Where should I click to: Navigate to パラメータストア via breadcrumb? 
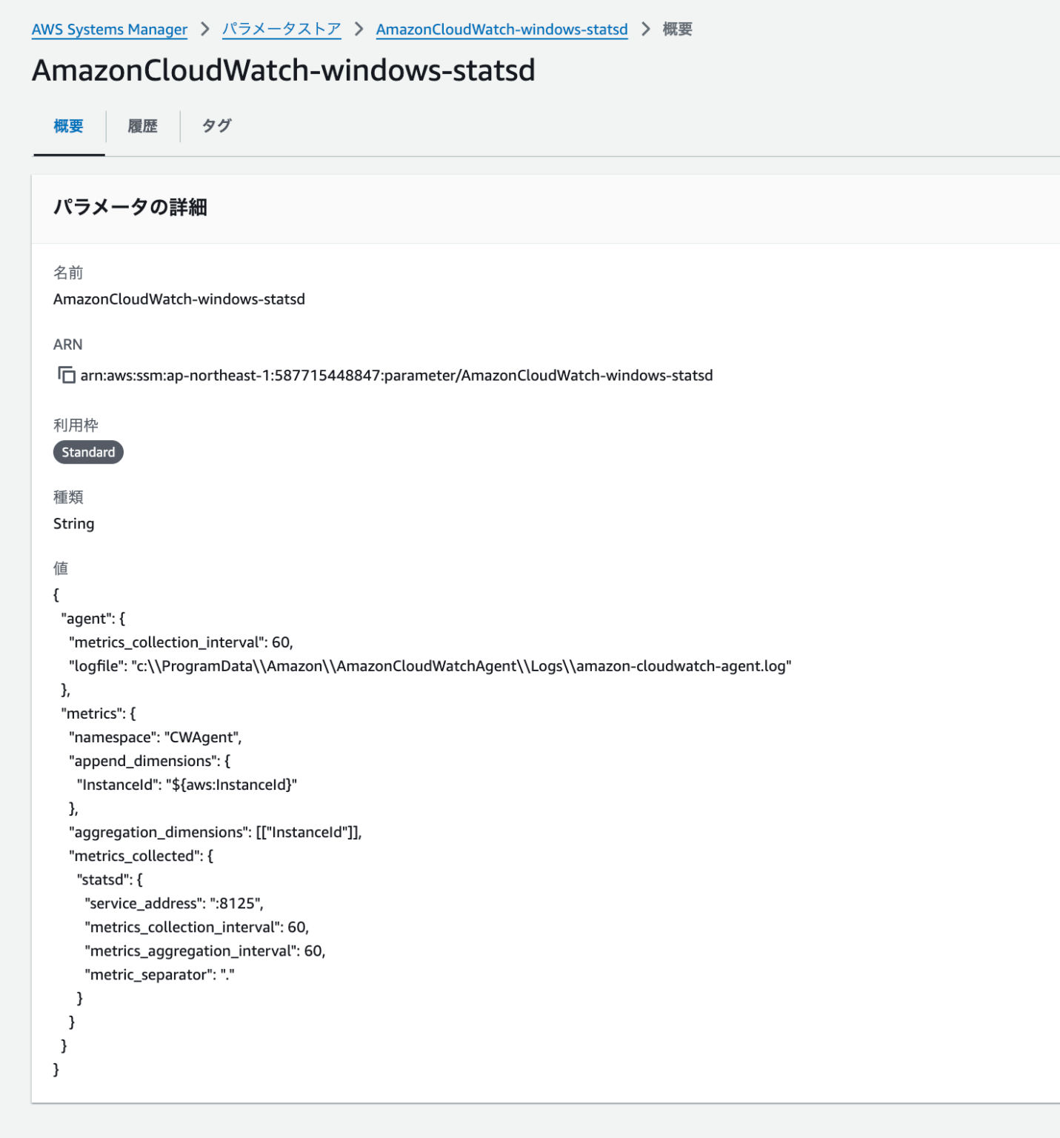click(281, 30)
